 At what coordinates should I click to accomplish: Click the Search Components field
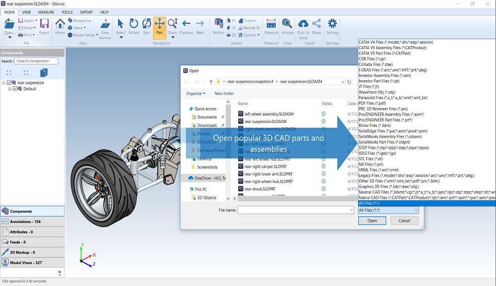pos(36,61)
